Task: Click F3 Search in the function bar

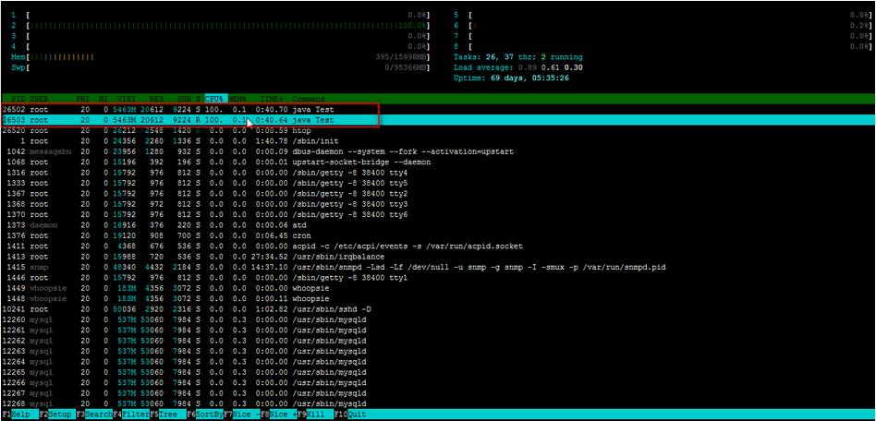Action: tap(98, 415)
